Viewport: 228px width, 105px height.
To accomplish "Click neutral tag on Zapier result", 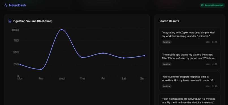I will click(x=167, y=42).
